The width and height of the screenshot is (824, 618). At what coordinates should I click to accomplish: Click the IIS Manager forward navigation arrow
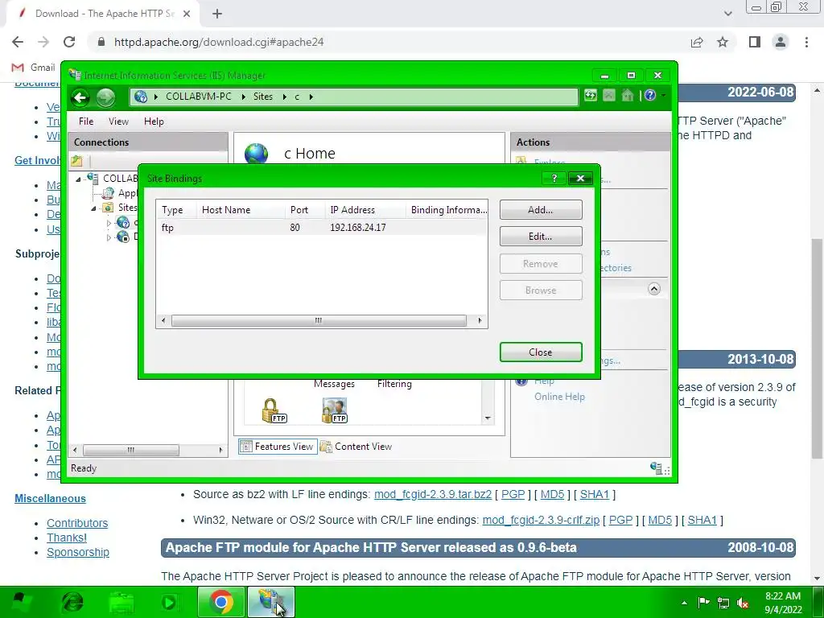(x=105, y=97)
